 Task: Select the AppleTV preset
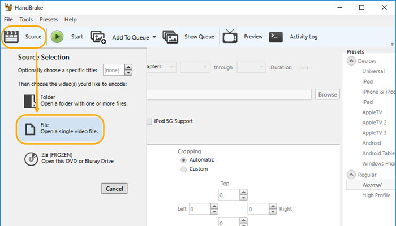click(372, 112)
